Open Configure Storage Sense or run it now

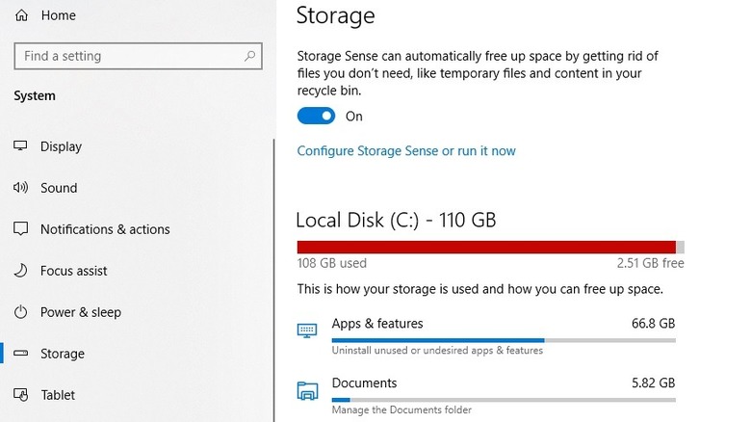[x=406, y=151]
